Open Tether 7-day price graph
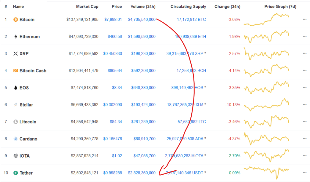 [x=266, y=173]
